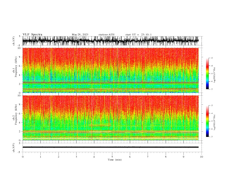Click the ch.1 spectrogram color scale bar

coord(207,74)
